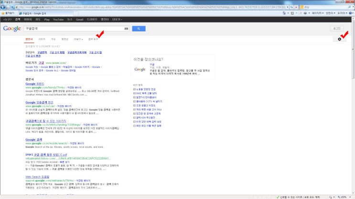The height and width of the screenshot is (199, 355).
Task: Select the Google 검색 browser tab
Action: [x=45, y=13]
